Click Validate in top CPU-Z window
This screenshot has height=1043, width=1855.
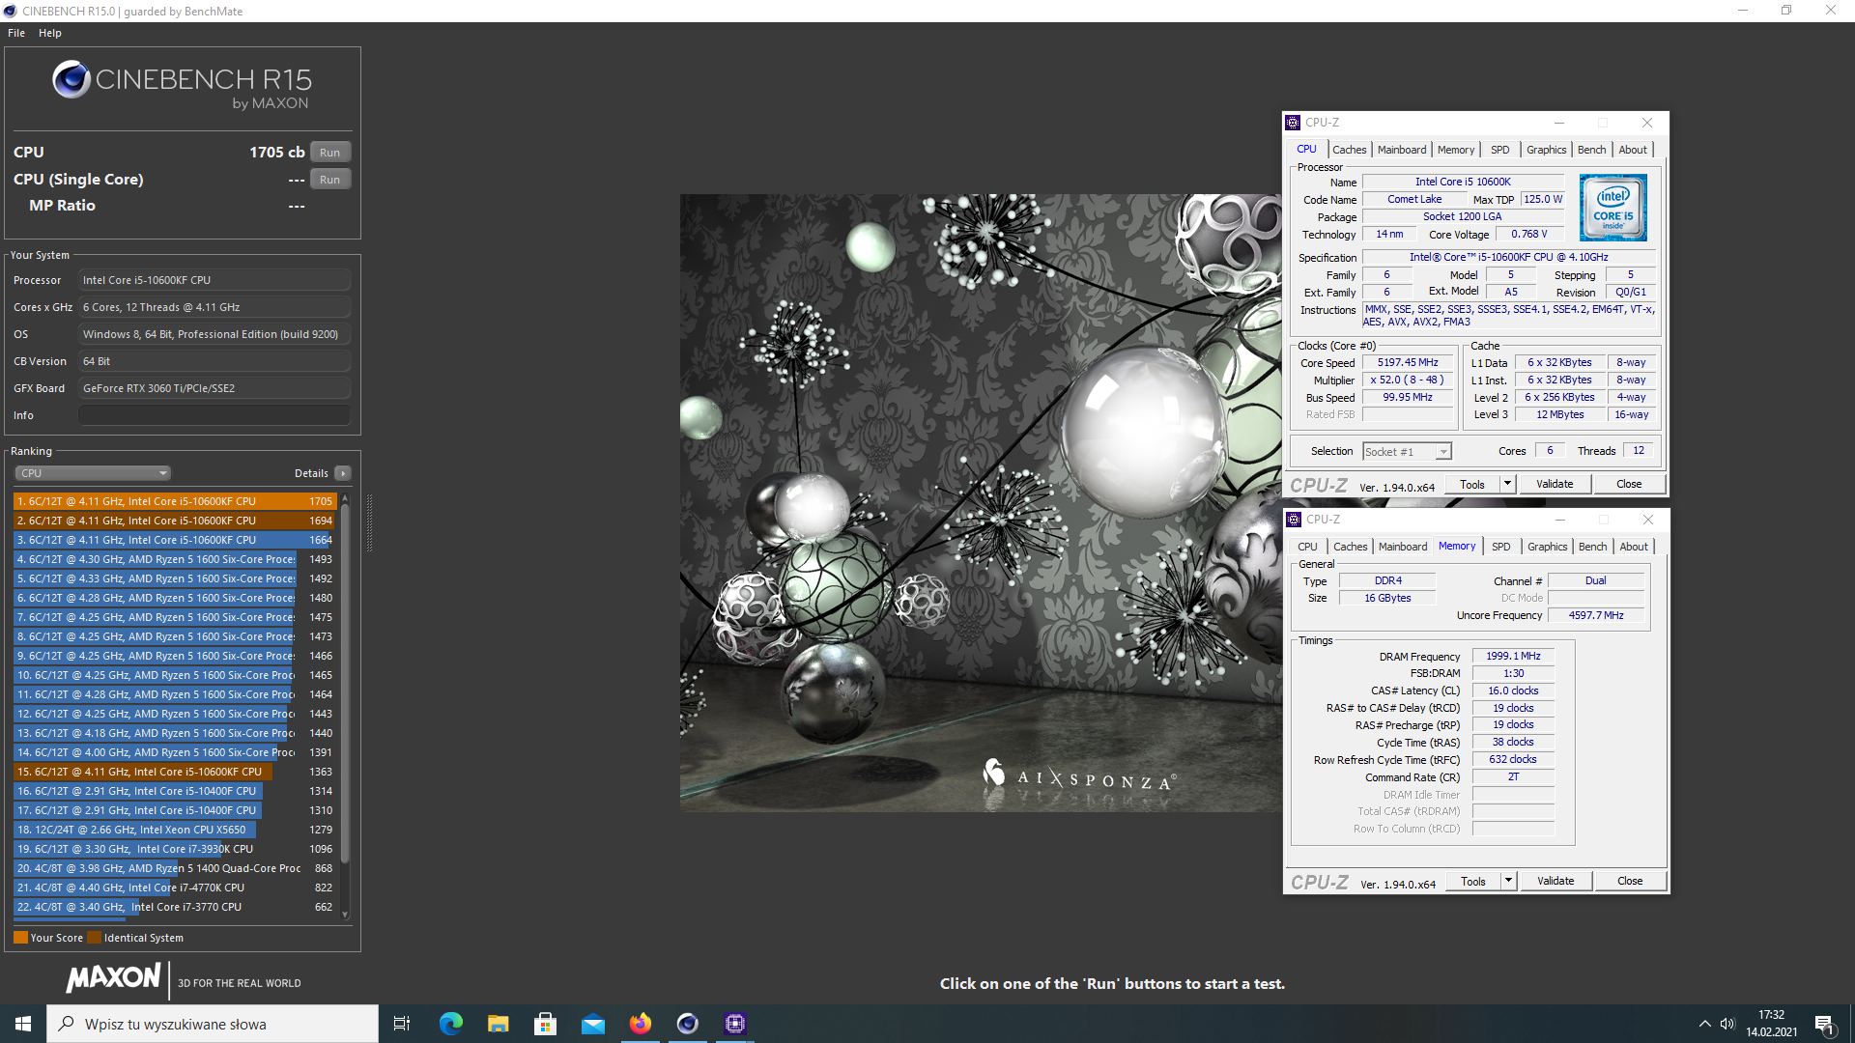pos(1555,484)
